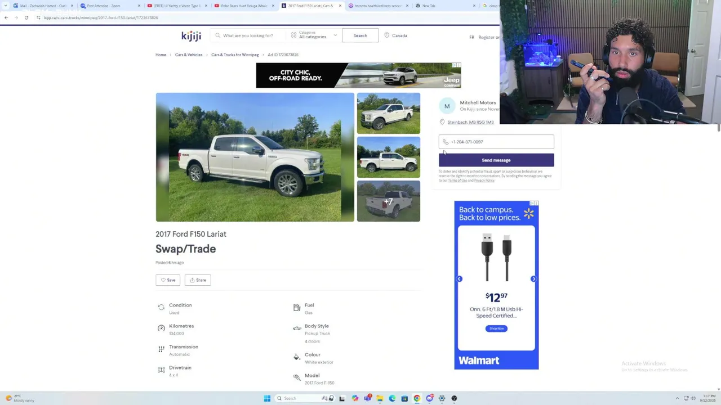Screen dimensions: 721x405
Task: Switch to the Mail Outlook tab
Action: 43,6
